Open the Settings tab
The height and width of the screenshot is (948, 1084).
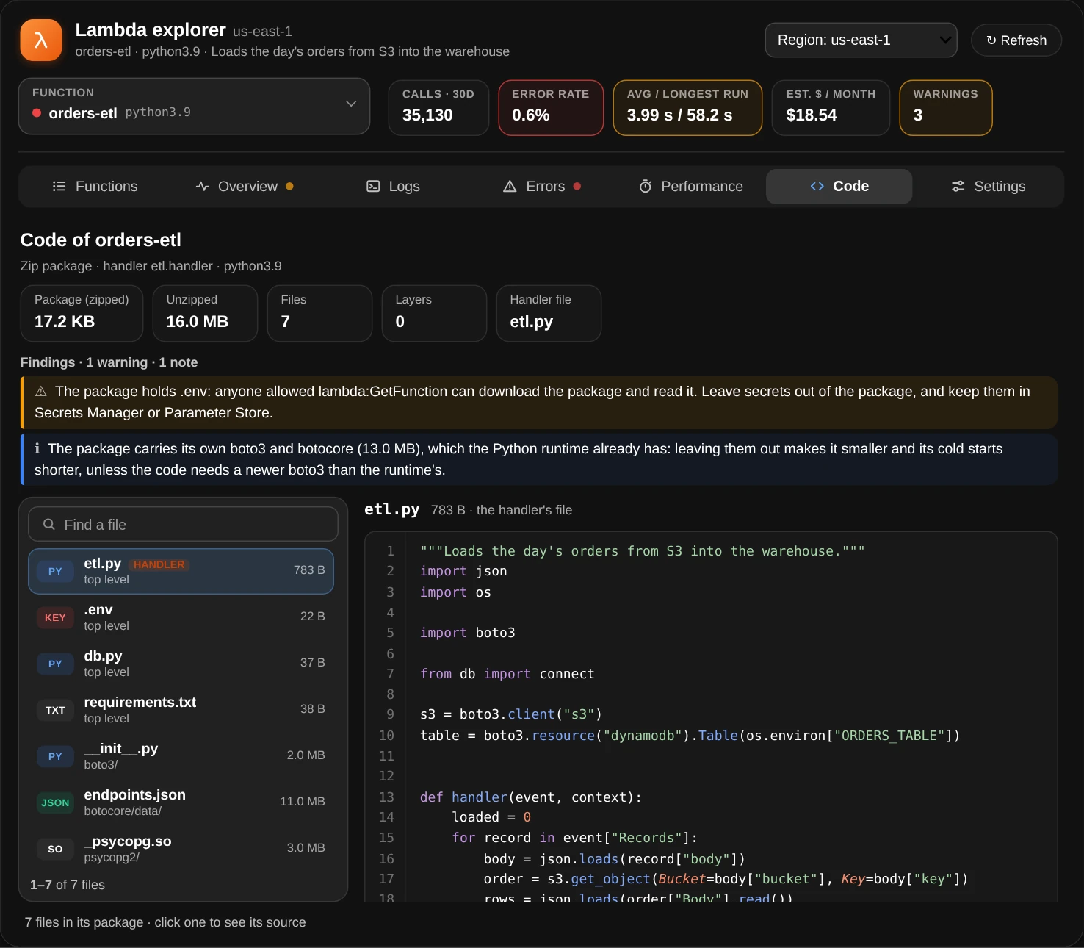click(x=988, y=187)
